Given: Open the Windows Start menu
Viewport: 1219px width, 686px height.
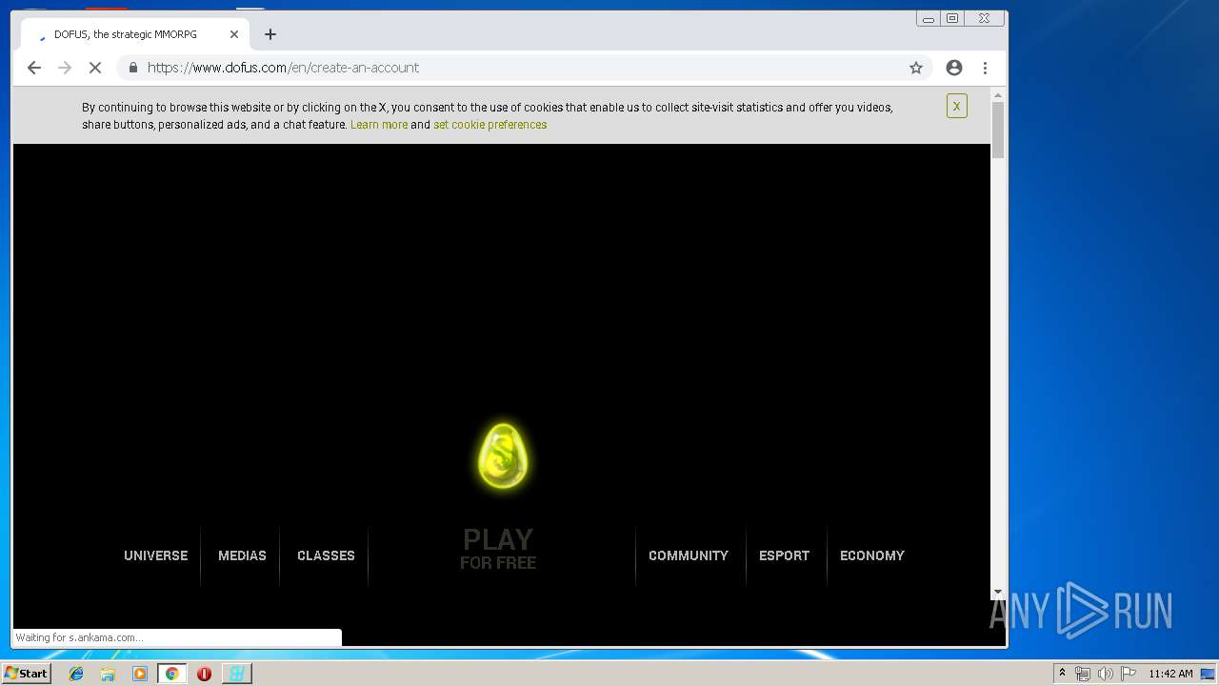Looking at the screenshot, I should click(x=26, y=674).
